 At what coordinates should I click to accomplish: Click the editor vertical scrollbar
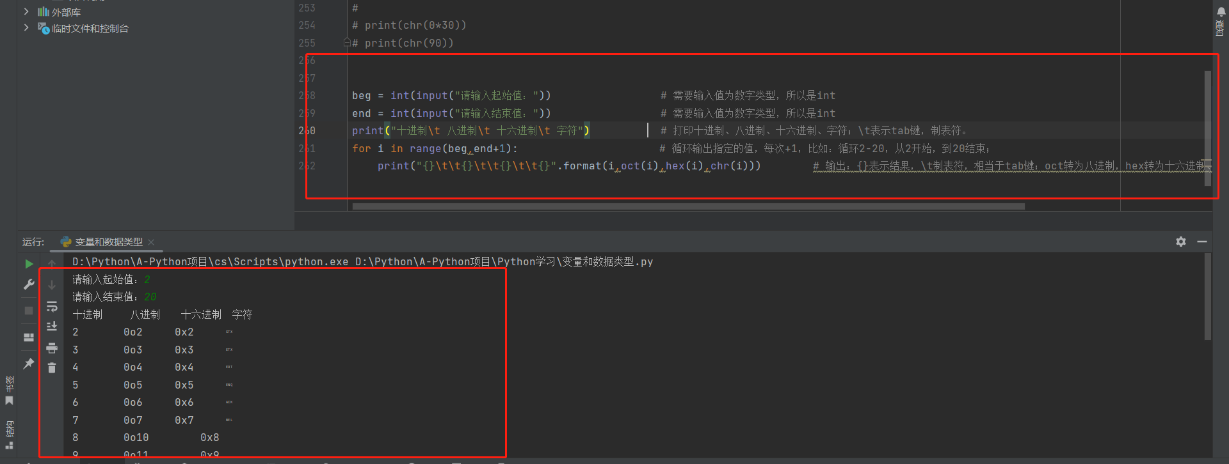tap(1208, 128)
